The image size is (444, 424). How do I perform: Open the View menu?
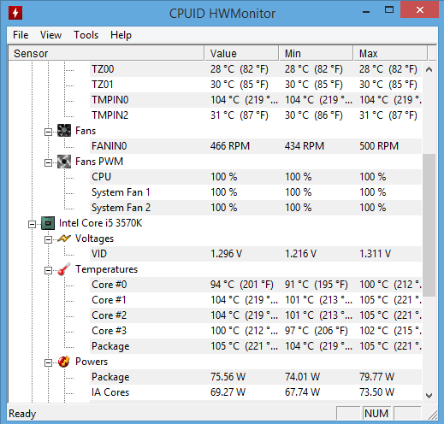click(50, 35)
